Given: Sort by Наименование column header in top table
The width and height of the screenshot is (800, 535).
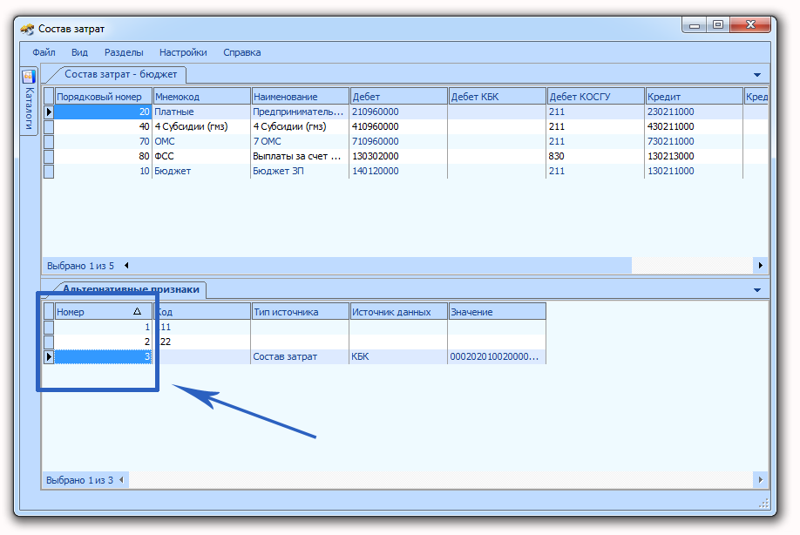Looking at the screenshot, I should (x=300, y=97).
